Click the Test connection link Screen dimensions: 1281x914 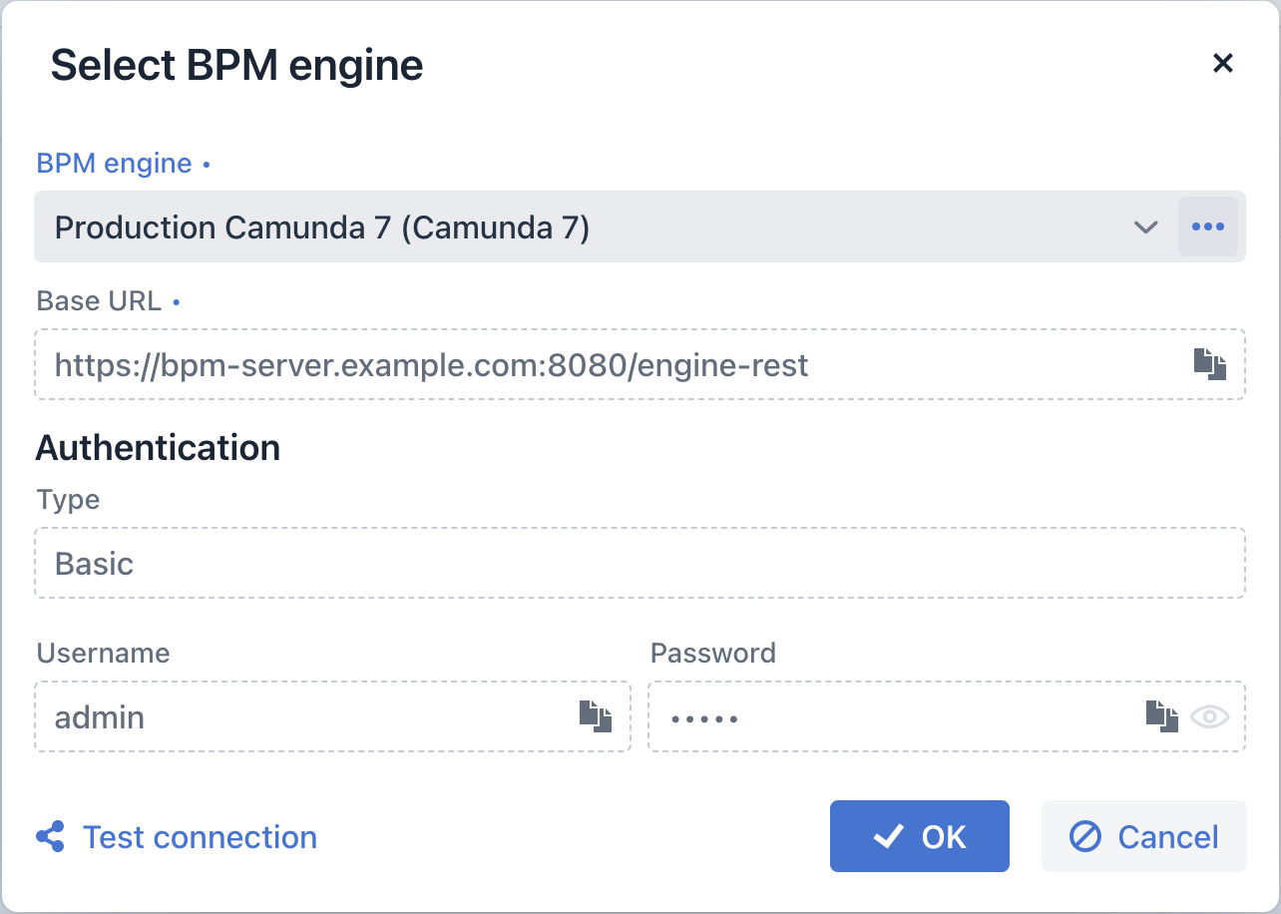pyautogui.click(x=200, y=837)
